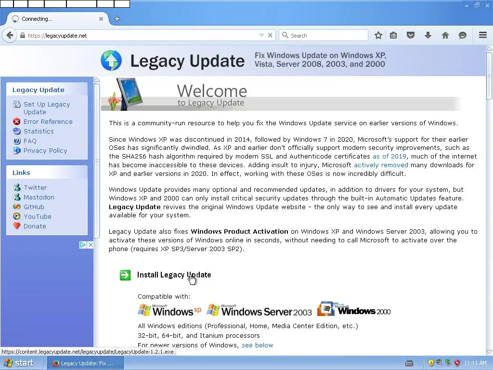Open Set Up Legacy Update sidebar link

click(47, 108)
